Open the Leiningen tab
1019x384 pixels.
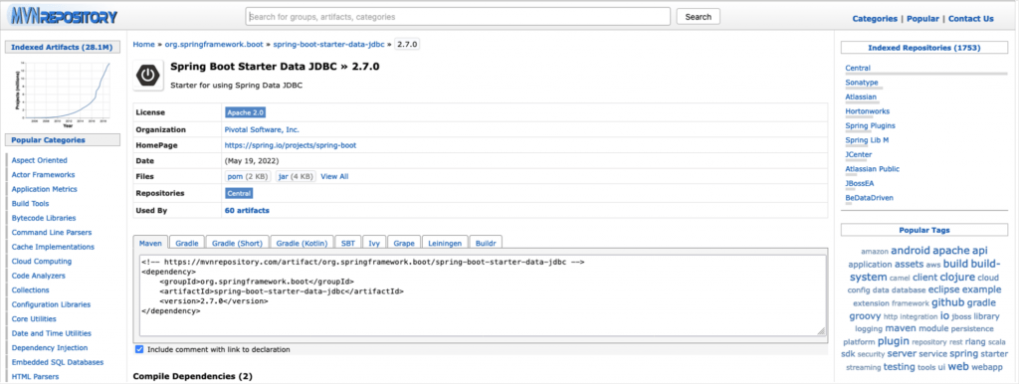pos(445,243)
